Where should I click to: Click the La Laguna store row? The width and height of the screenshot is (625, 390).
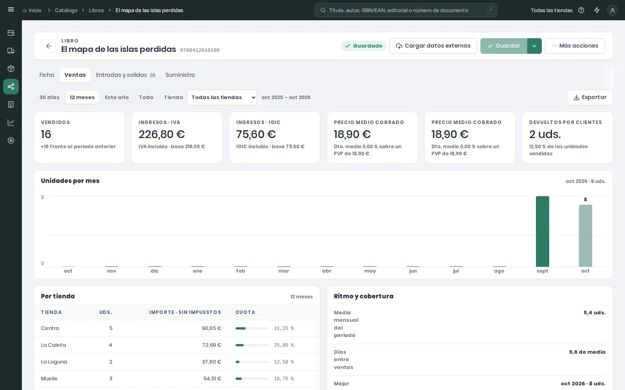(177, 362)
